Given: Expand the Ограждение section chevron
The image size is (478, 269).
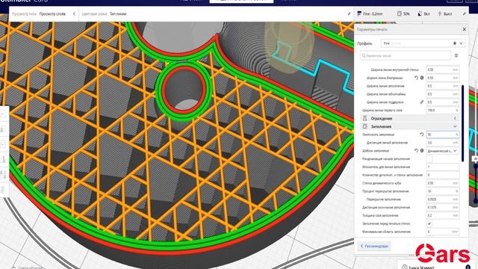Looking at the screenshot, I should [455, 118].
